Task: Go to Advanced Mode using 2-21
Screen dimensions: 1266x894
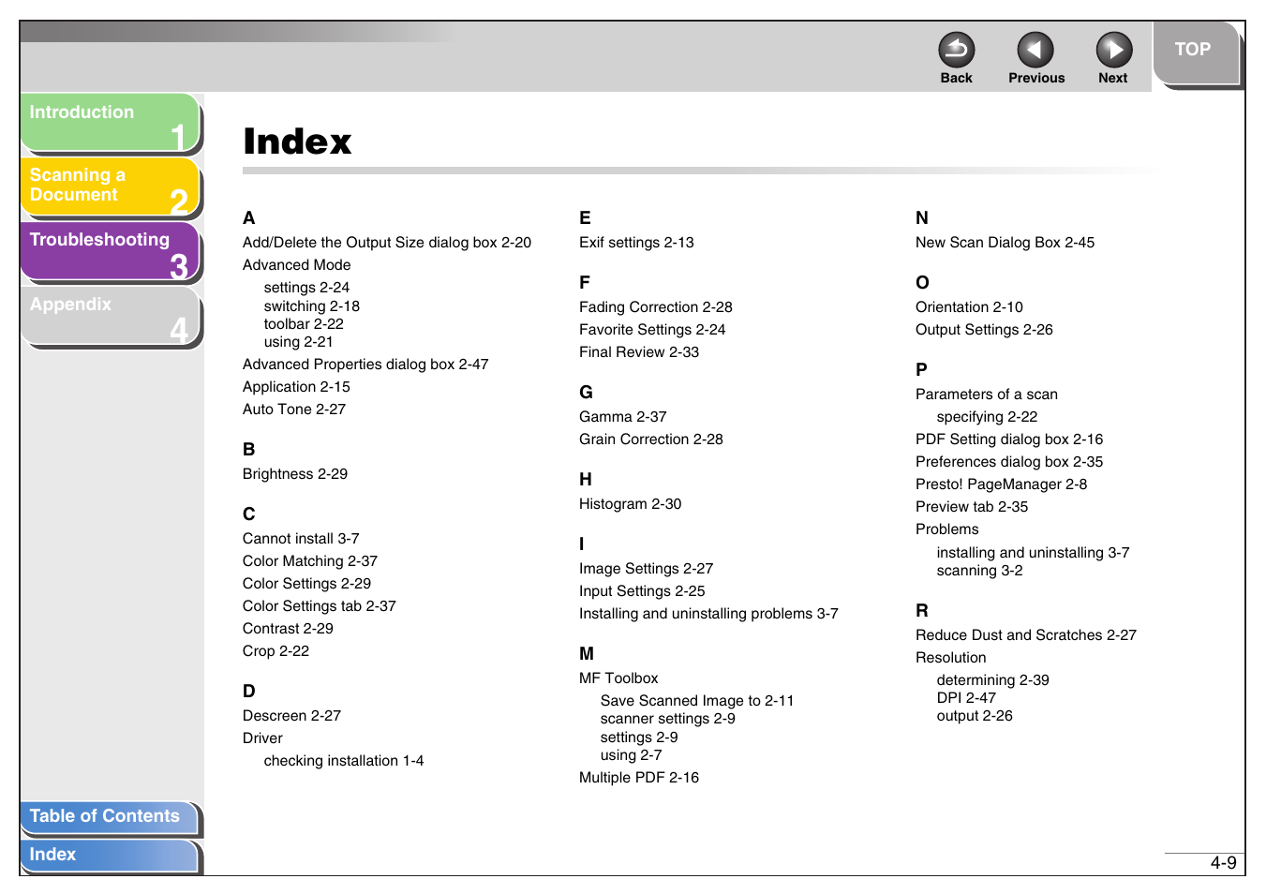Action: pos(298,342)
